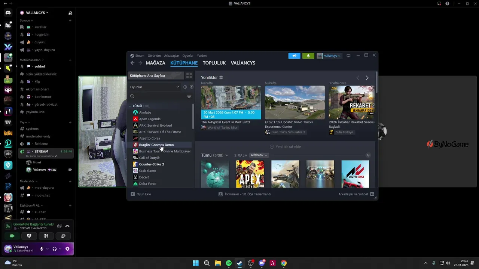Open Steam Arkadaşlar ve Sohbet chat icon
479x269 pixels.
pyautogui.click(x=372, y=194)
